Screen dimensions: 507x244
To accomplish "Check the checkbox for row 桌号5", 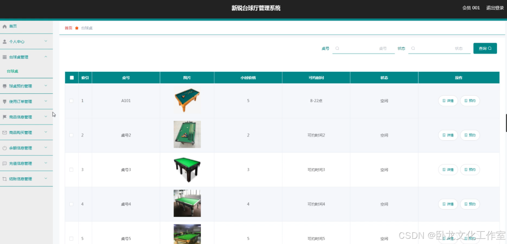I will (x=71, y=238).
